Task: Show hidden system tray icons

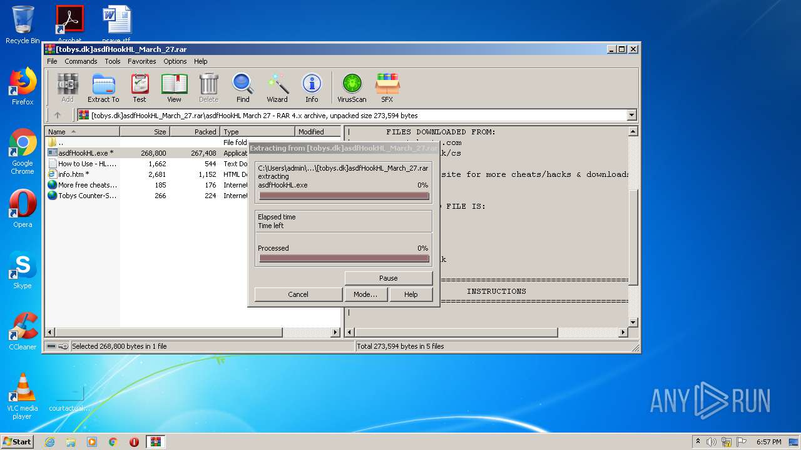Action: pyautogui.click(x=698, y=442)
